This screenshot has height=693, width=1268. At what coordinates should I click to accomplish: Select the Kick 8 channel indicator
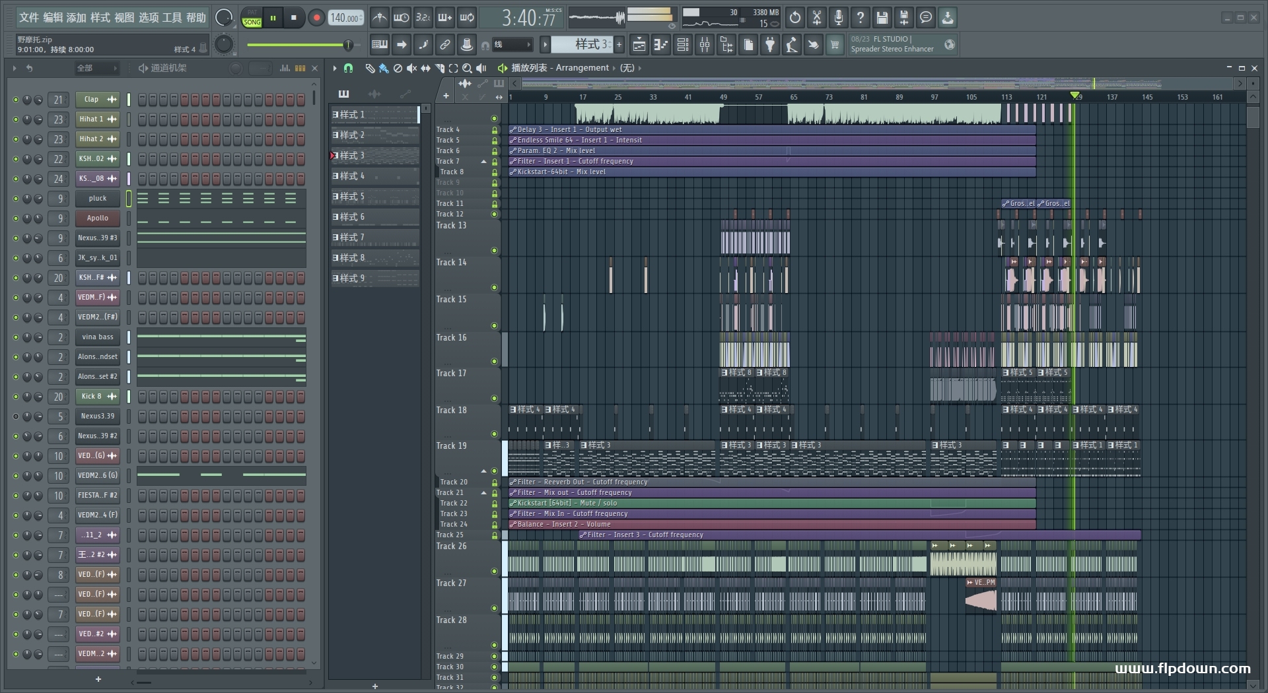point(129,397)
